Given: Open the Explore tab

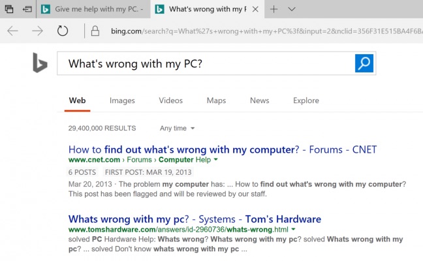Looking at the screenshot, I should 306,100.
